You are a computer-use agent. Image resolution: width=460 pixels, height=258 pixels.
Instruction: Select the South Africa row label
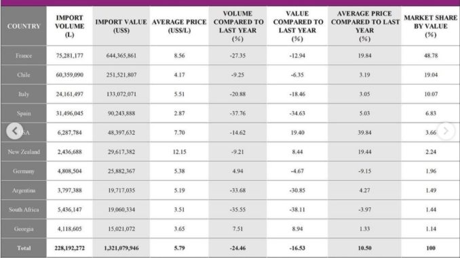pos(24,209)
